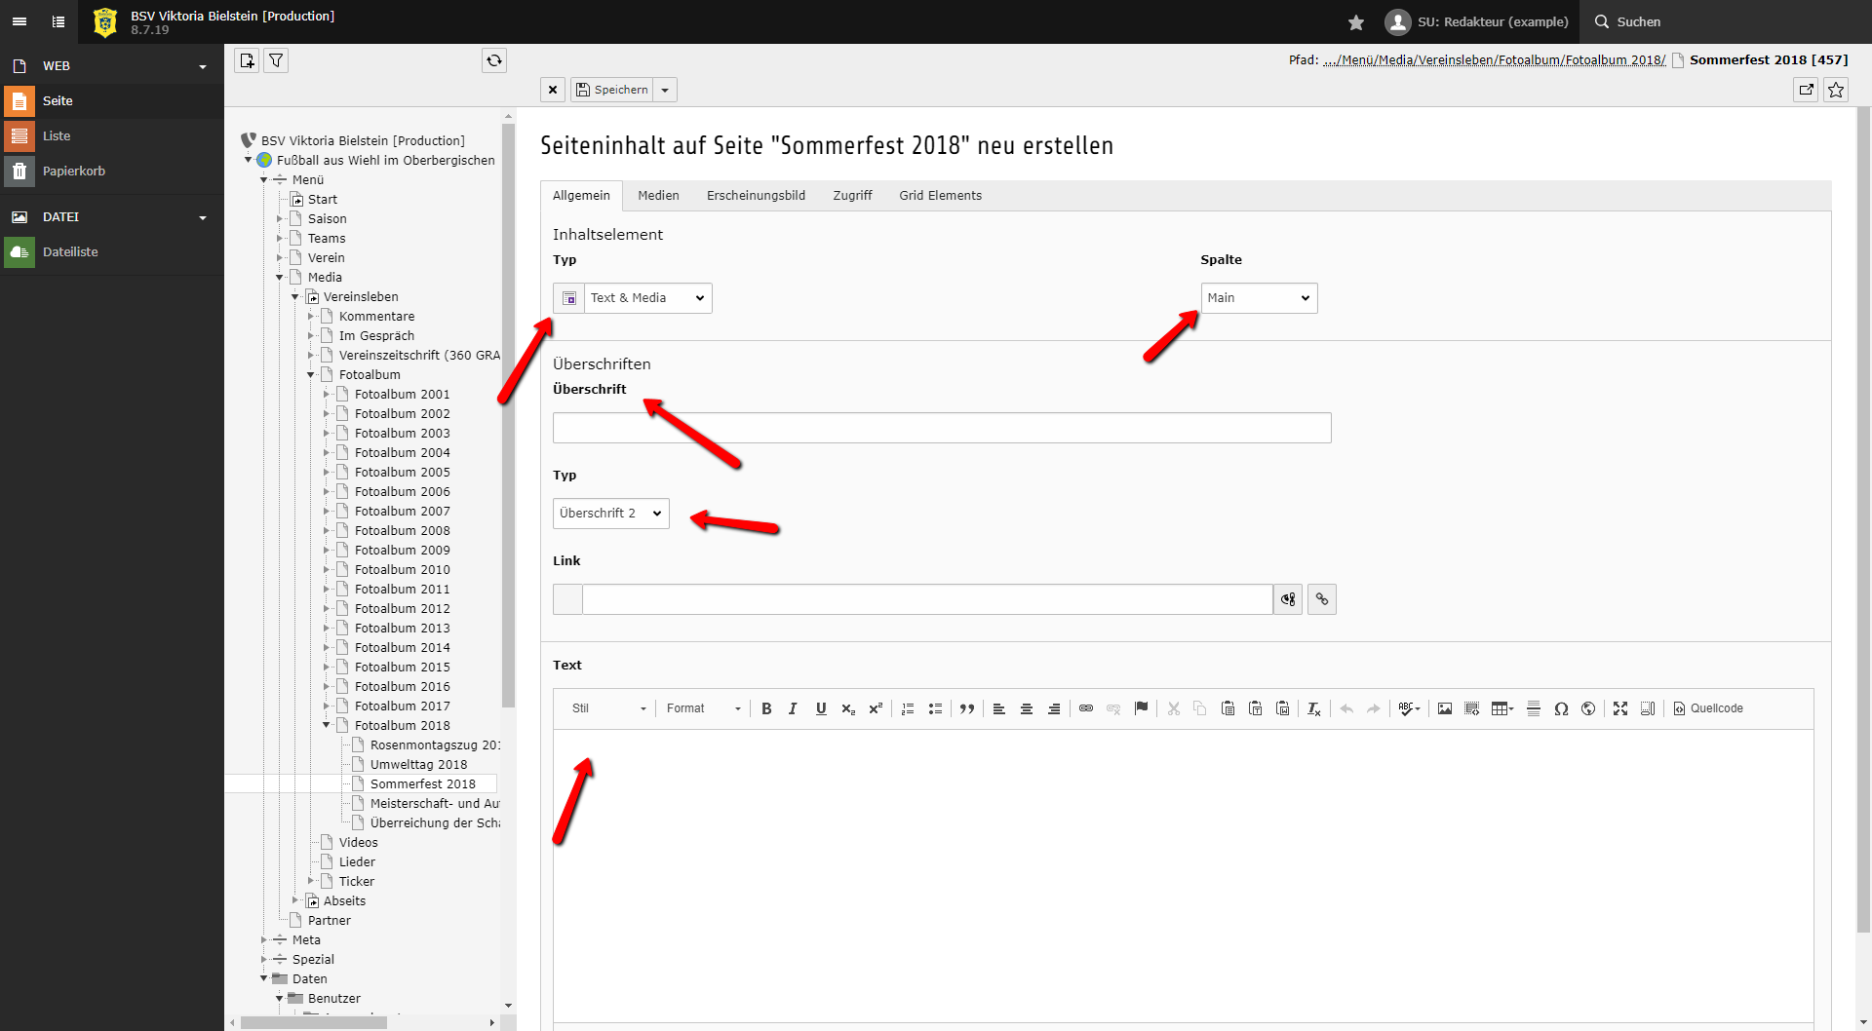Open the Grid Elements tab

tap(940, 196)
